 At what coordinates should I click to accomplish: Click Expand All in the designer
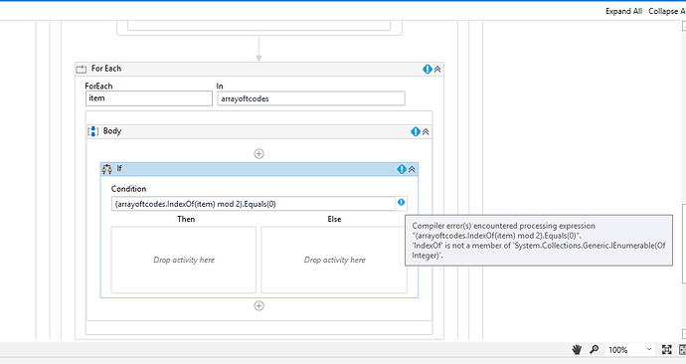623,11
